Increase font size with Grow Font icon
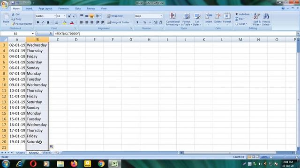 click(x=69, y=16)
